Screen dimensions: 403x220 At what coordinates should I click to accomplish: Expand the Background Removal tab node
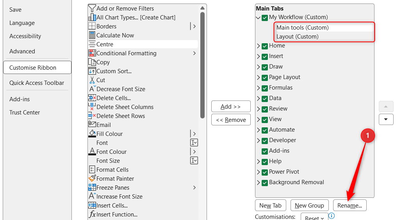tap(258, 183)
